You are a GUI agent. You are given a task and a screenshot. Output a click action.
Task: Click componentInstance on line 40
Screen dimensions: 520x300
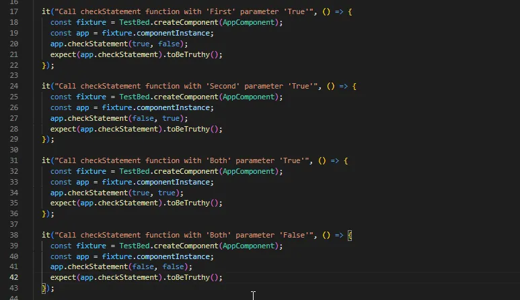pos(173,256)
